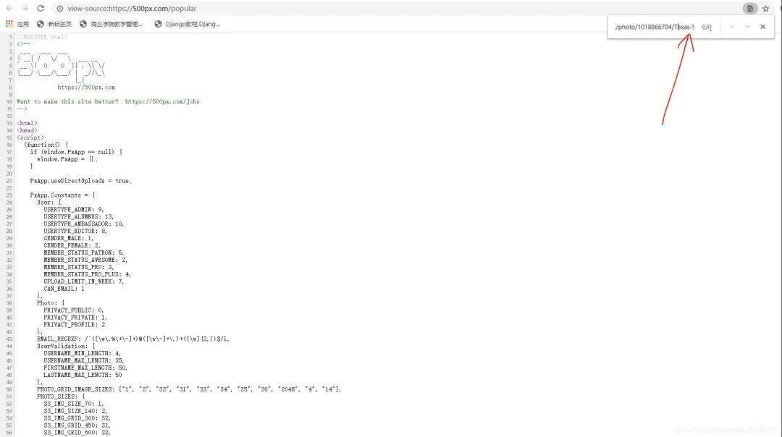The height and width of the screenshot is (437, 782).
Task: Click the <script> tag on line 15
Action: [x=30, y=138]
